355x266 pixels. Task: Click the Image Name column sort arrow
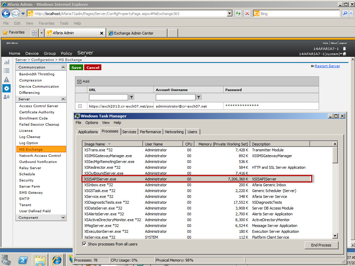(109, 144)
